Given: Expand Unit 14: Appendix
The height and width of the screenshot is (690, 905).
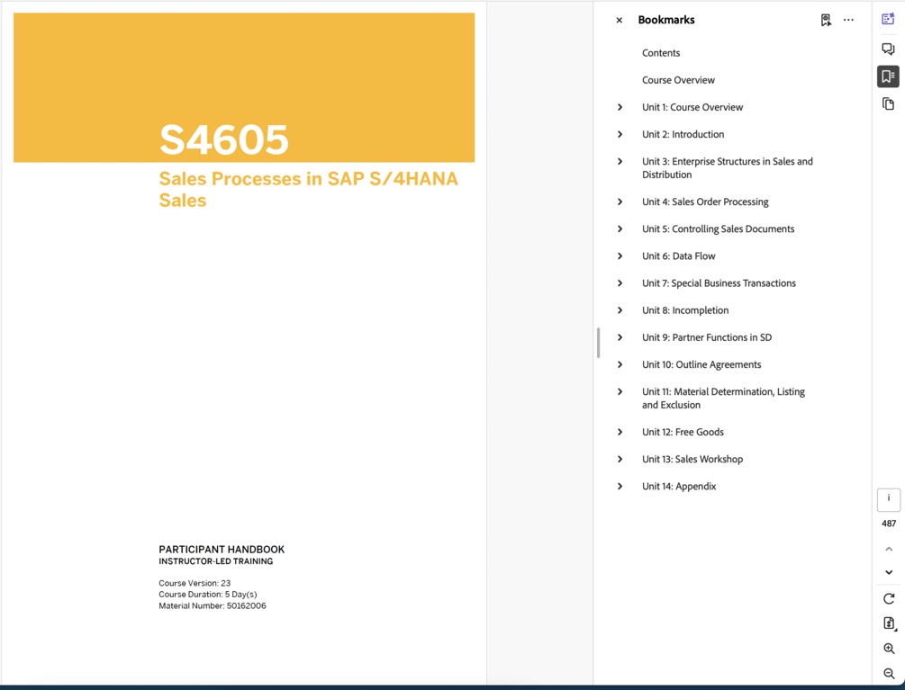Looking at the screenshot, I should pos(619,486).
